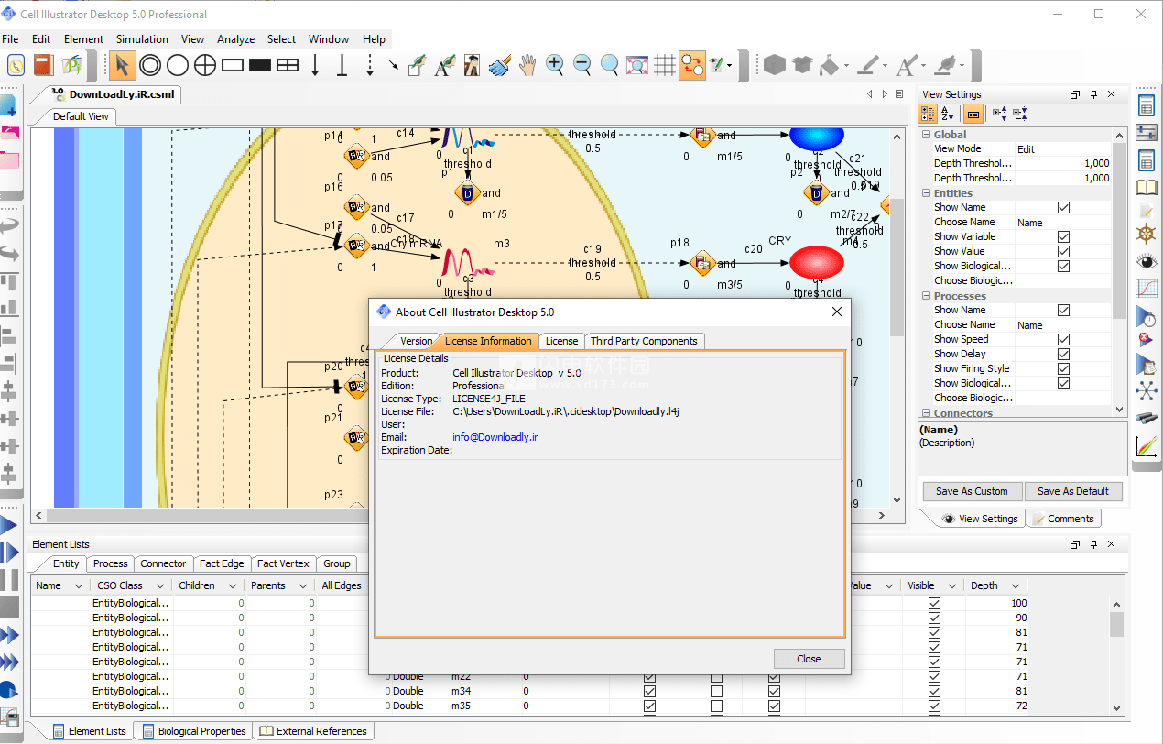Toggle Processes Show Name checkbox
The image size is (1163, 744).
coord(1063,310)
